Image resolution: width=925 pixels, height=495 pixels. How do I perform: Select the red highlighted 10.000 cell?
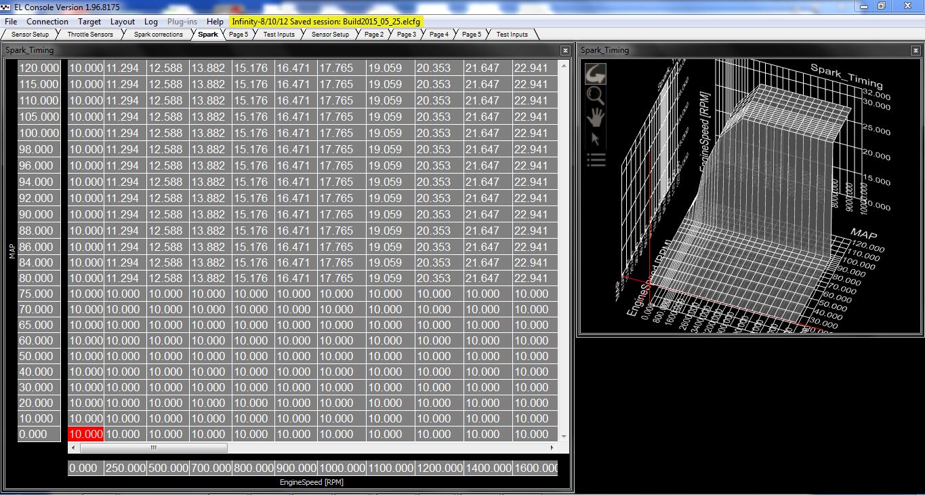point(85,435)
